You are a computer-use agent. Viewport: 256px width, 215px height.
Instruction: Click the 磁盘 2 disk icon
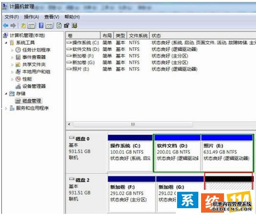click(x=72, y=179)
